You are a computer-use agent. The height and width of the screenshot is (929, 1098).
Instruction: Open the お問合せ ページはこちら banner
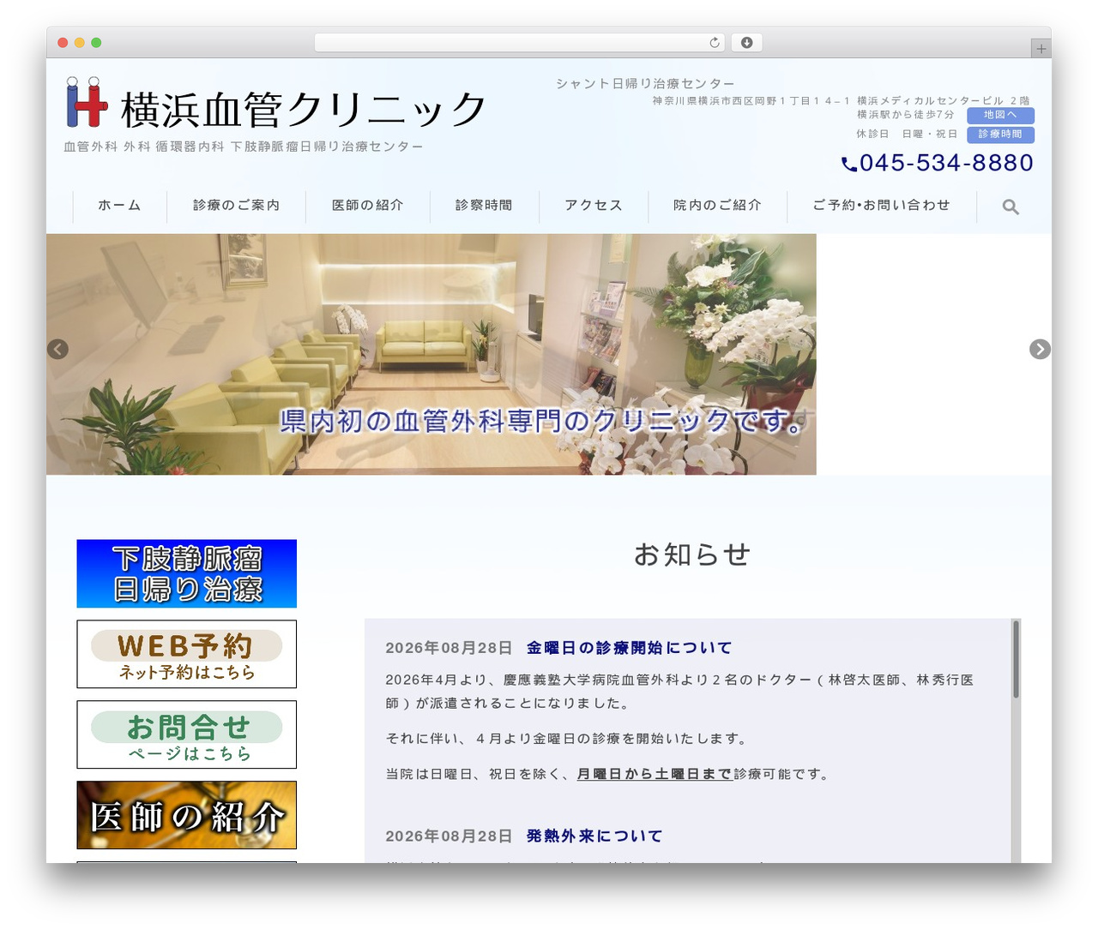[x=187, y=734]
